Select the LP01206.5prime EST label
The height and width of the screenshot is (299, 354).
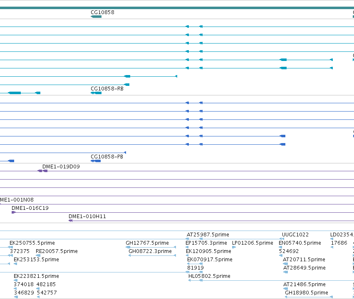253,243
